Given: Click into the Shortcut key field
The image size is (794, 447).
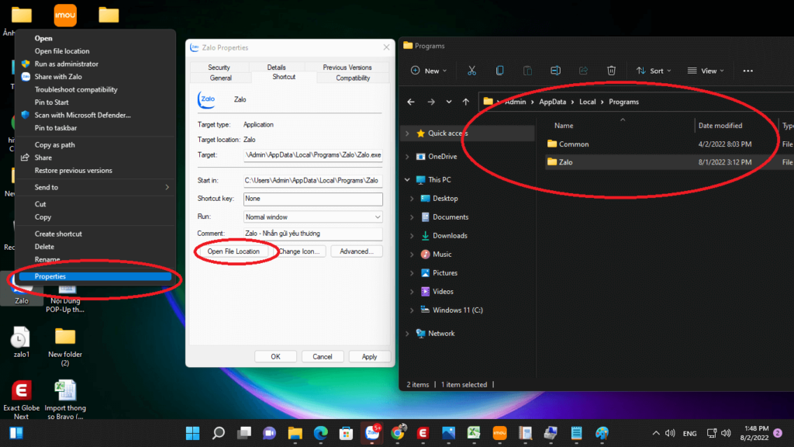Looking at the screenshot, I should 312,199.
